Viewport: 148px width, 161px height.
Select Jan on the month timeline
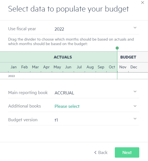point(14,67)
